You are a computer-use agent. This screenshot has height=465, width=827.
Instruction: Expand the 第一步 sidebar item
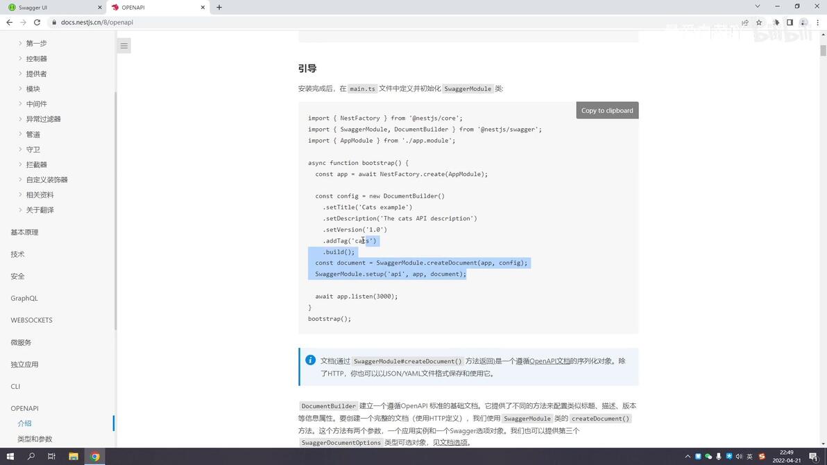coord(36,43)
